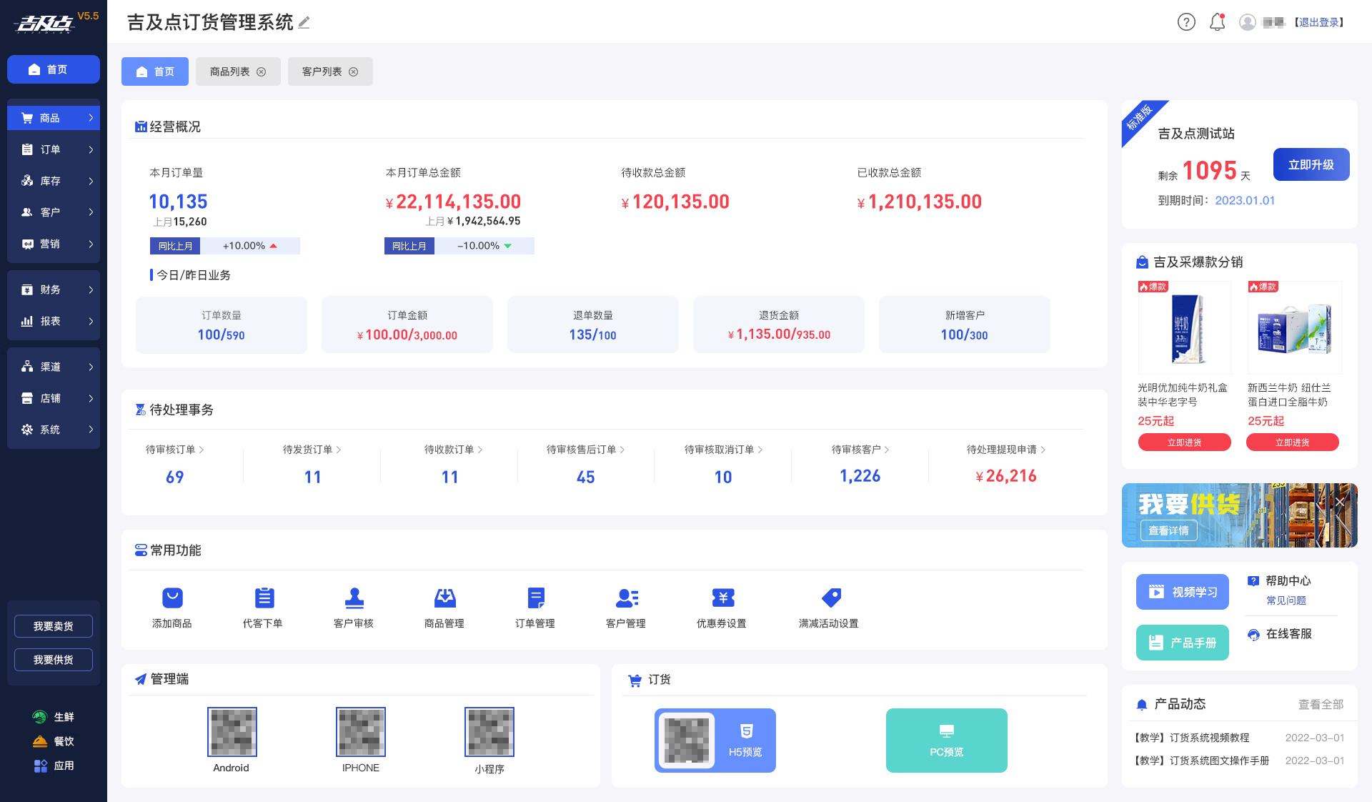
Task: Click the 应用 icon in sidebar
Action: [x=40, y=766]
